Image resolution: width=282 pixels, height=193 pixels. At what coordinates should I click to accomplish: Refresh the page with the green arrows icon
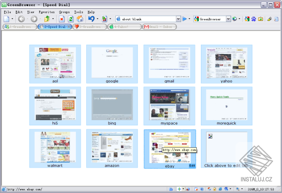[x=71, y=19]
